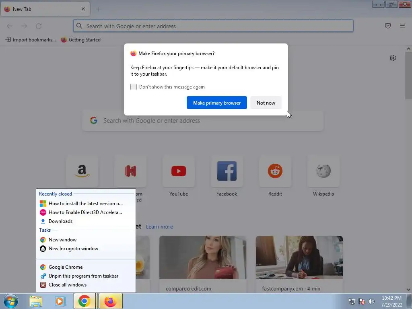The height and width of the screenshot is (309, 412).
Task: Open the Action Center flag tray icon
Action: point(362,301)
